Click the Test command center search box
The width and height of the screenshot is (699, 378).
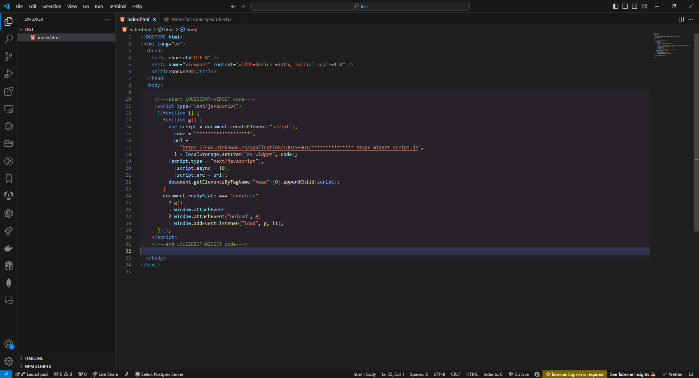[360, 6]
